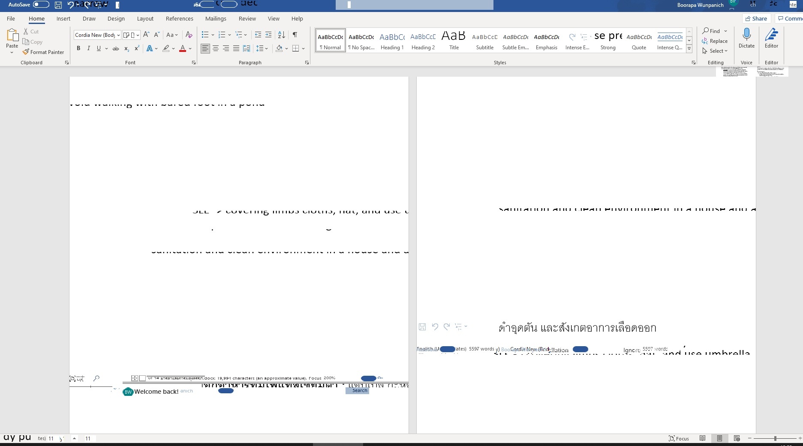Switch to Focus mode in status bar
Image resolution: width=803 pixels, height=446 pixels.
pyautogui.click(x=679, y=438)
